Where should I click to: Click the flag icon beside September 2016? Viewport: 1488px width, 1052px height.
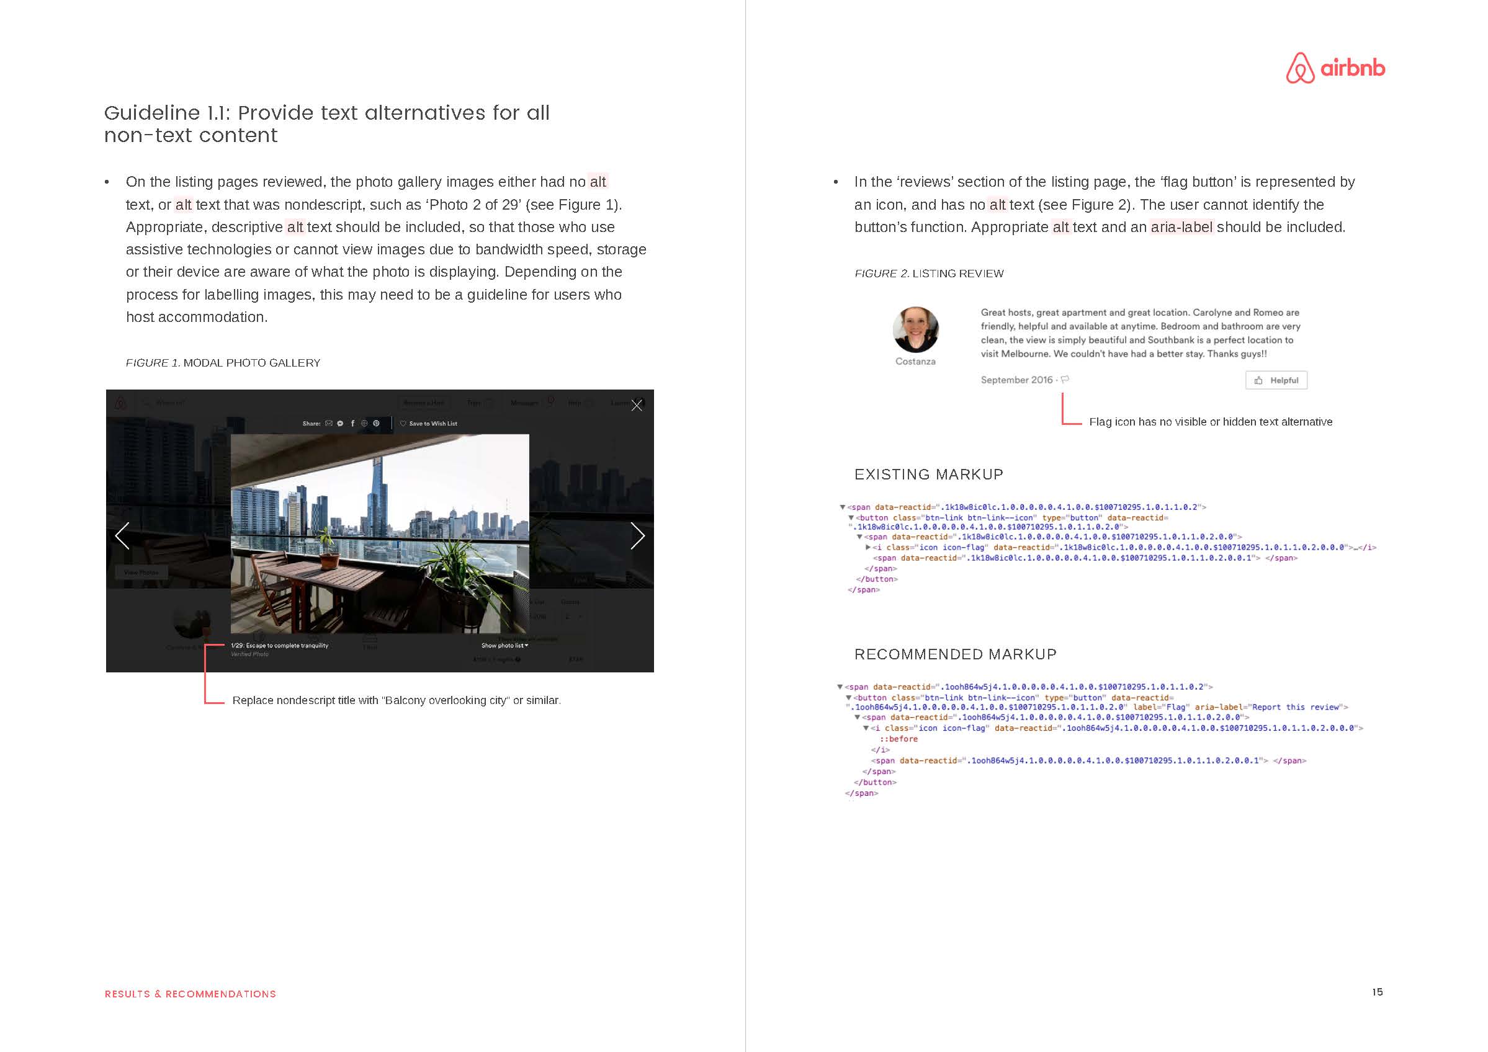[1065, 380]
